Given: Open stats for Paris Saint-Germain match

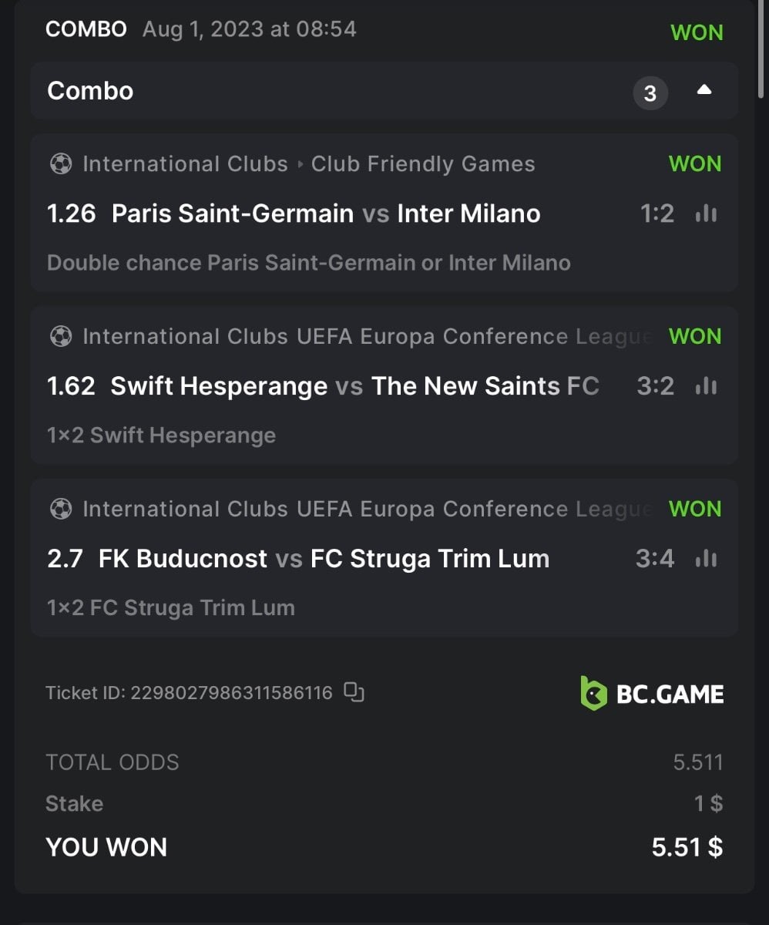Looking at the screenshot, I should point(706,214).
